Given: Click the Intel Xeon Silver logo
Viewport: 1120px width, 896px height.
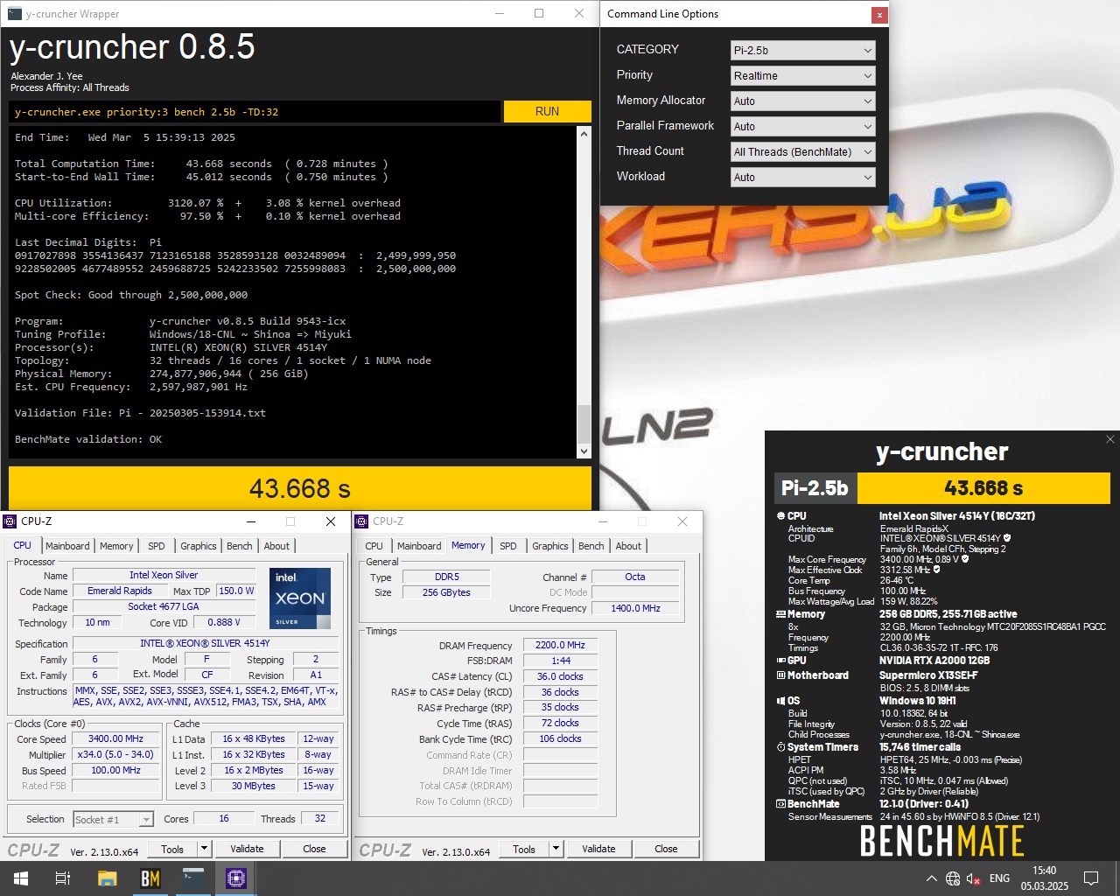Looking at the screenshot, I should coord(299,598).
